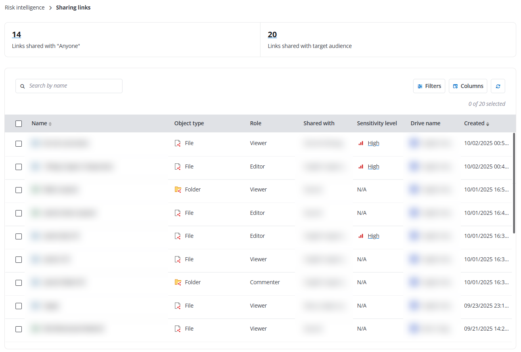The image size is (521, 352).
Task: Click the sort arrows beside Created header
Action: coord(488,124)
